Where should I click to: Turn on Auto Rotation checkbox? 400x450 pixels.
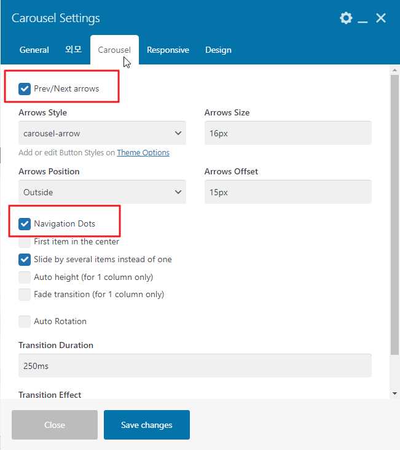tap(25, 322)
